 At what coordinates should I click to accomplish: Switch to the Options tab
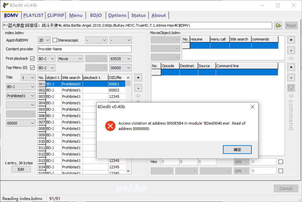(x=117, y=15)
